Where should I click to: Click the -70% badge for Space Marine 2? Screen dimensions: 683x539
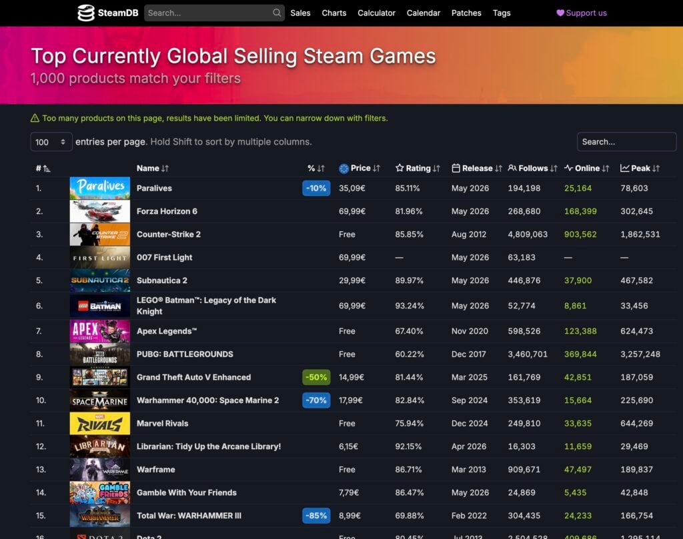point(316,400)
